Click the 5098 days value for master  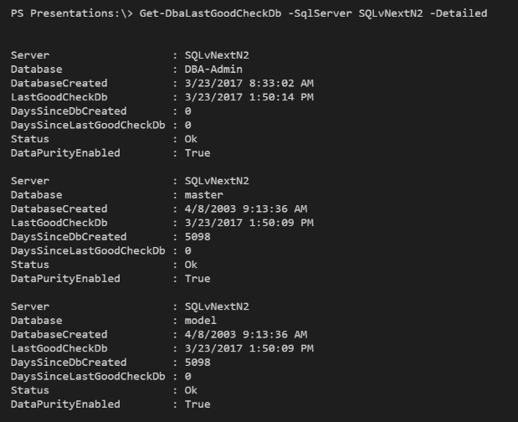point(197,237)
